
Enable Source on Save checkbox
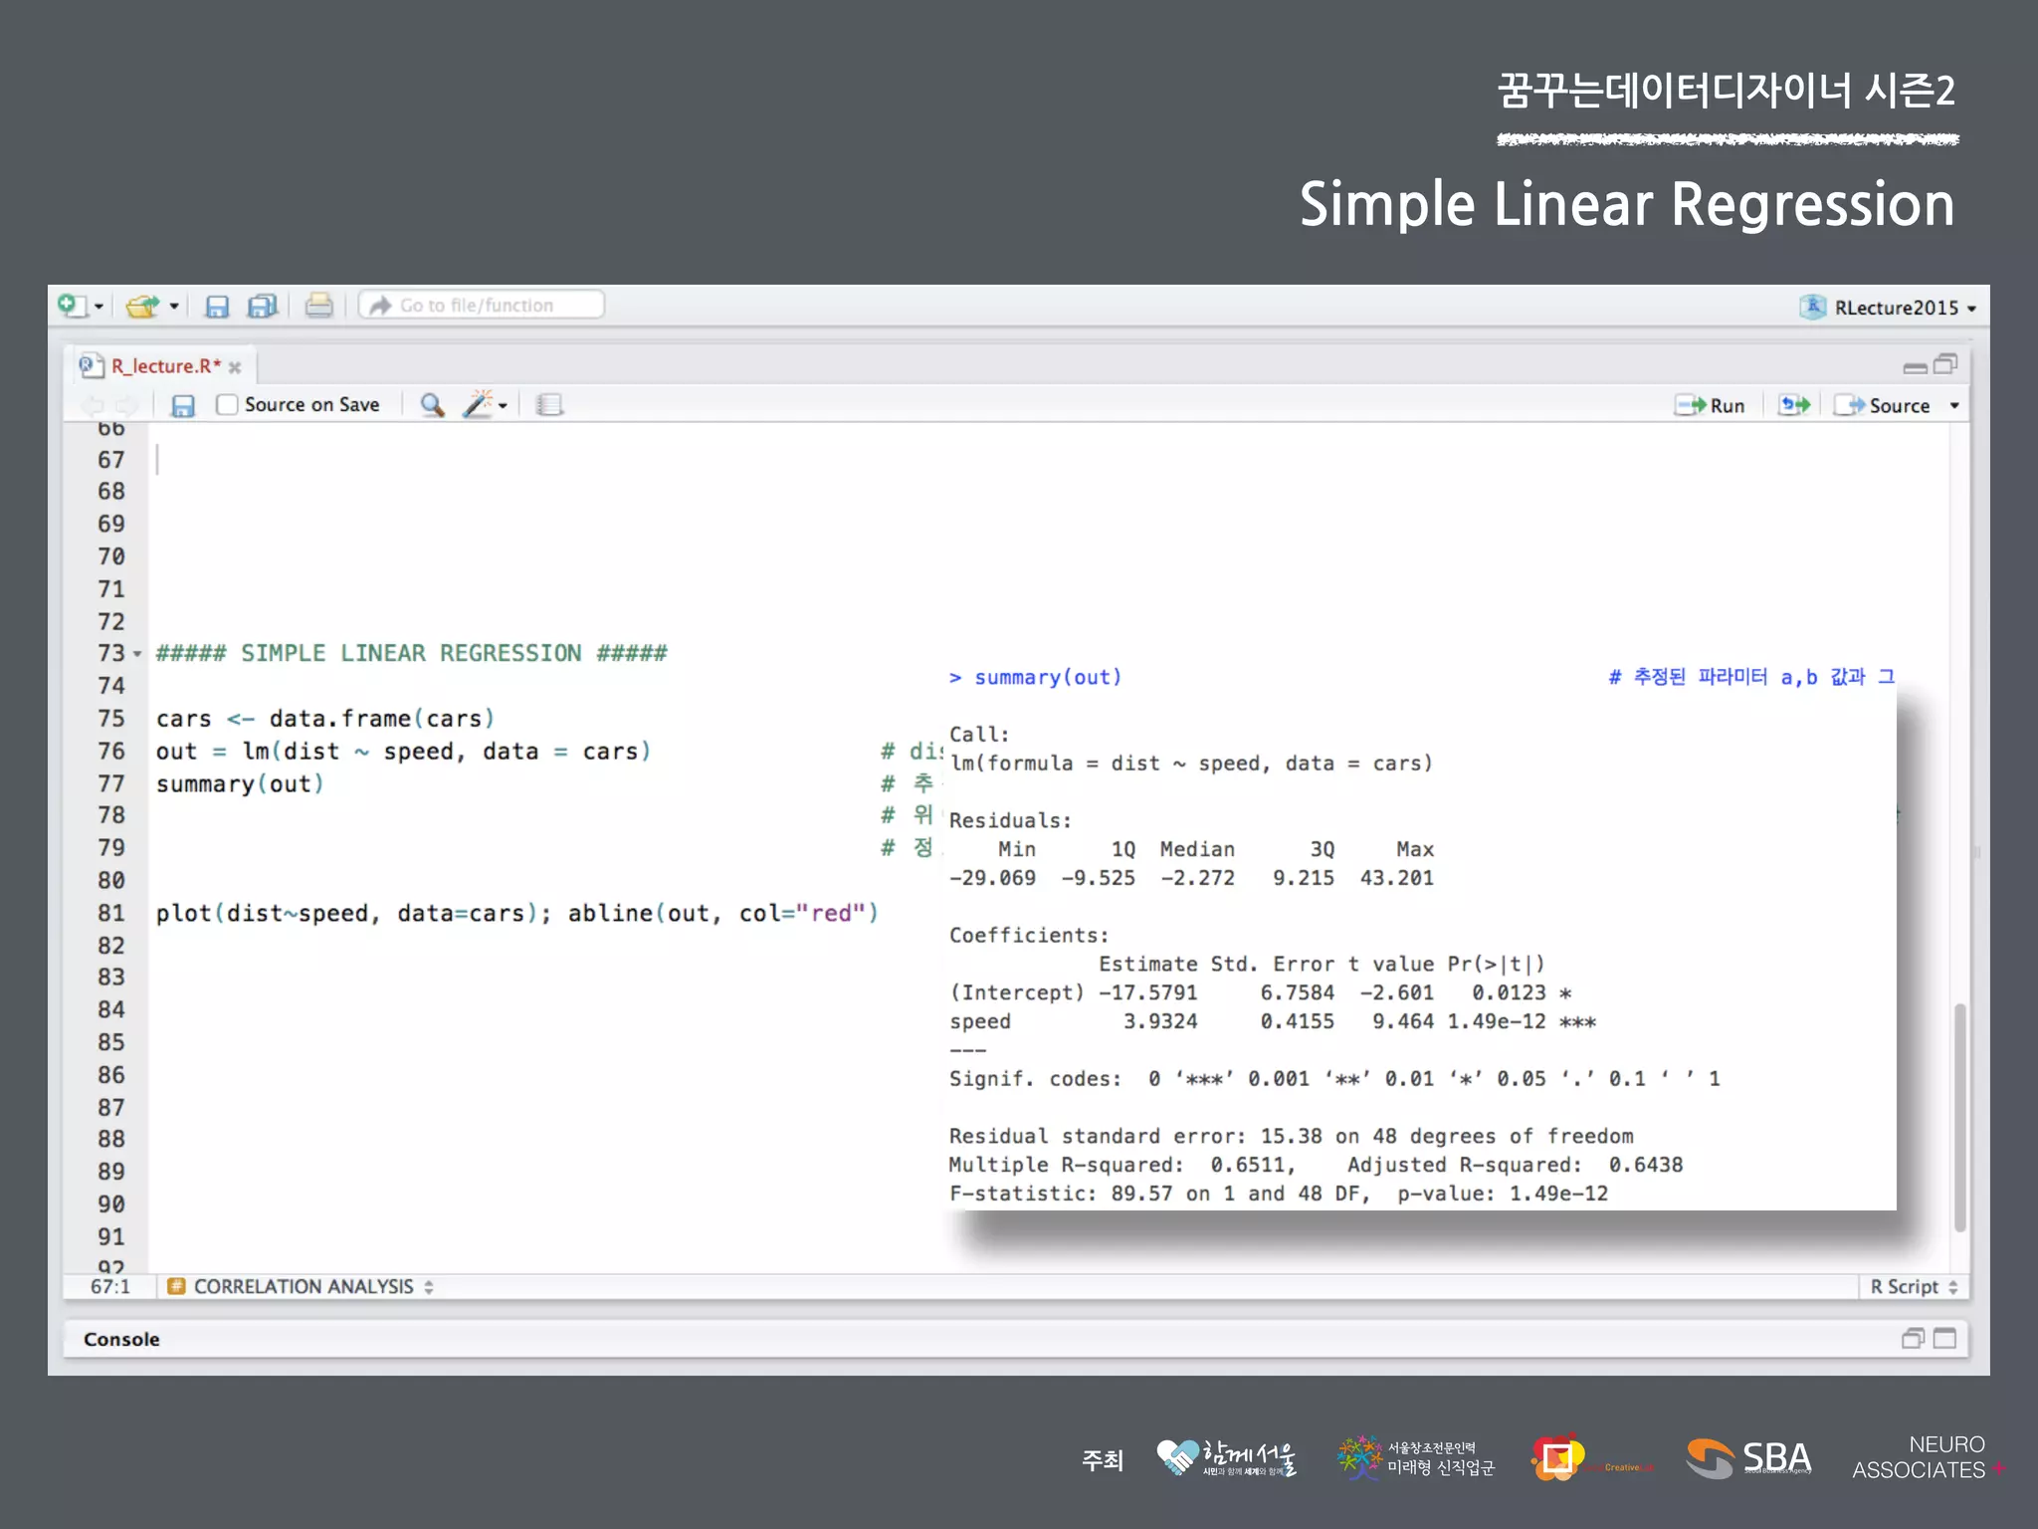click(228, 405)
